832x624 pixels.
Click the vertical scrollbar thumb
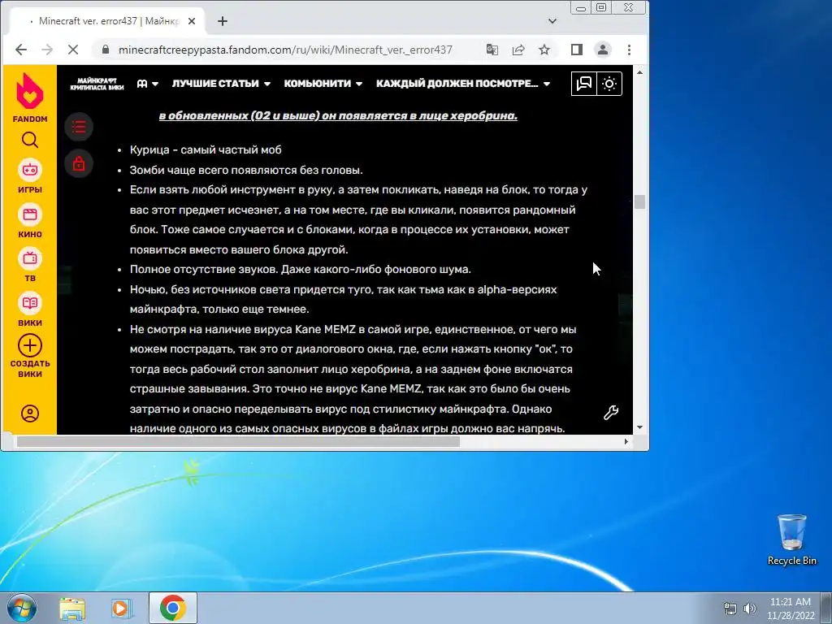point(639,201)
